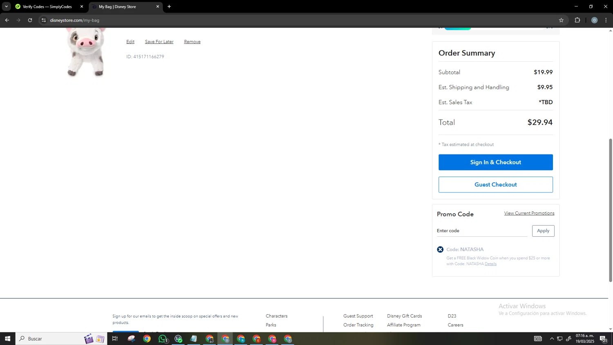613x345 pixels.
Task: Click the taskbar clock and date
Action: (x=585, y=338)
